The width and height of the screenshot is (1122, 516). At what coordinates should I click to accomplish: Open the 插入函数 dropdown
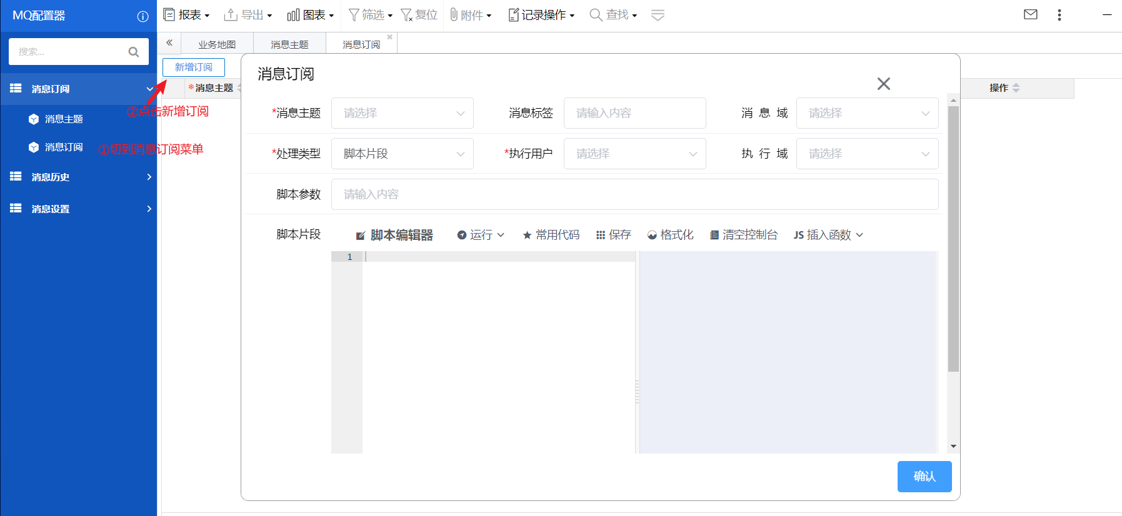click(x=829, y=235)
